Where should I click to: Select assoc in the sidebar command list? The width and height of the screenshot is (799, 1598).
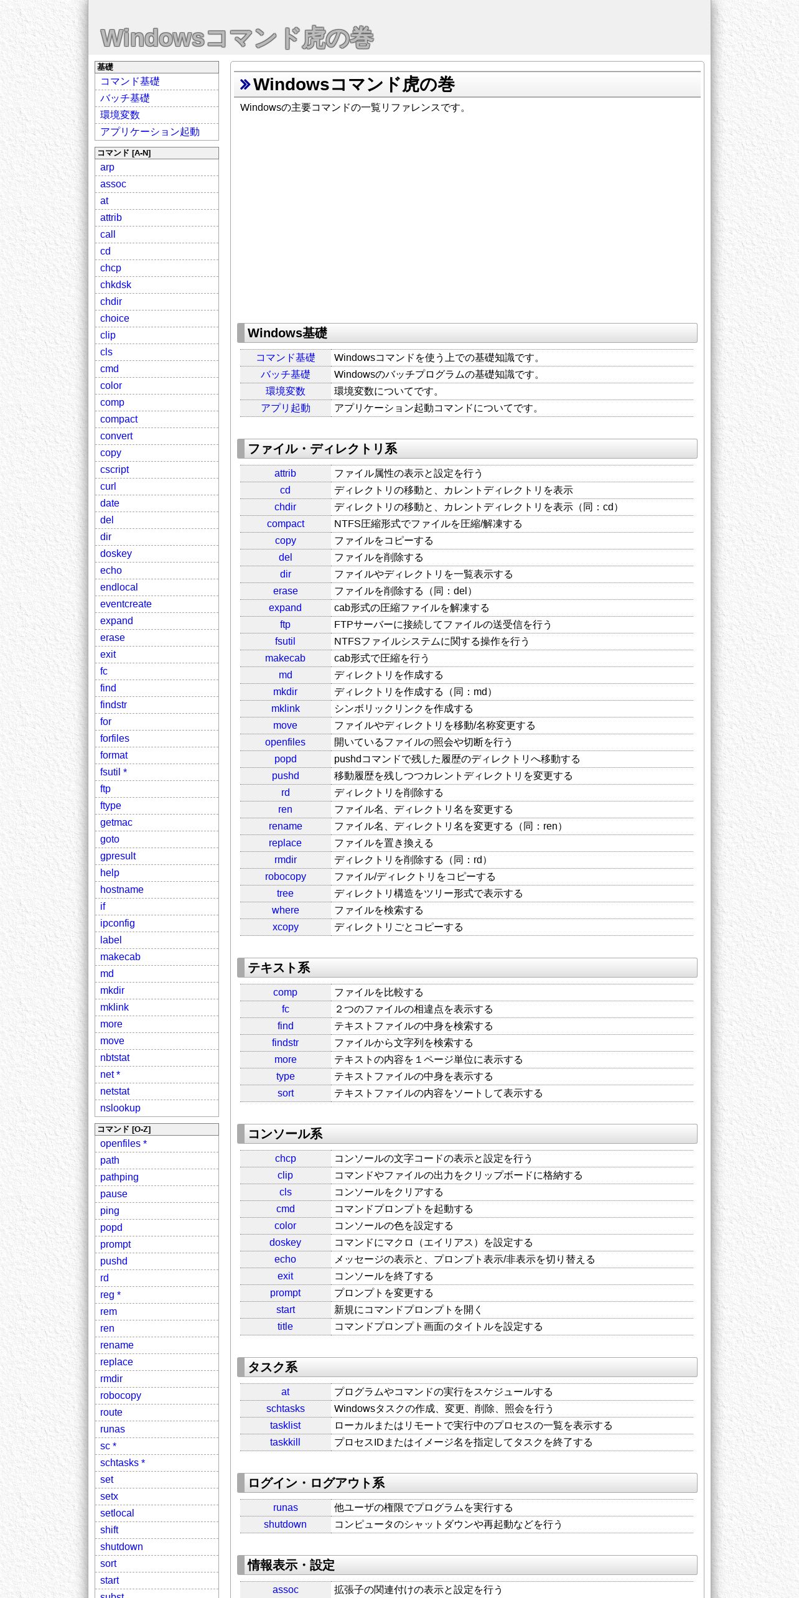click(113, 184)
